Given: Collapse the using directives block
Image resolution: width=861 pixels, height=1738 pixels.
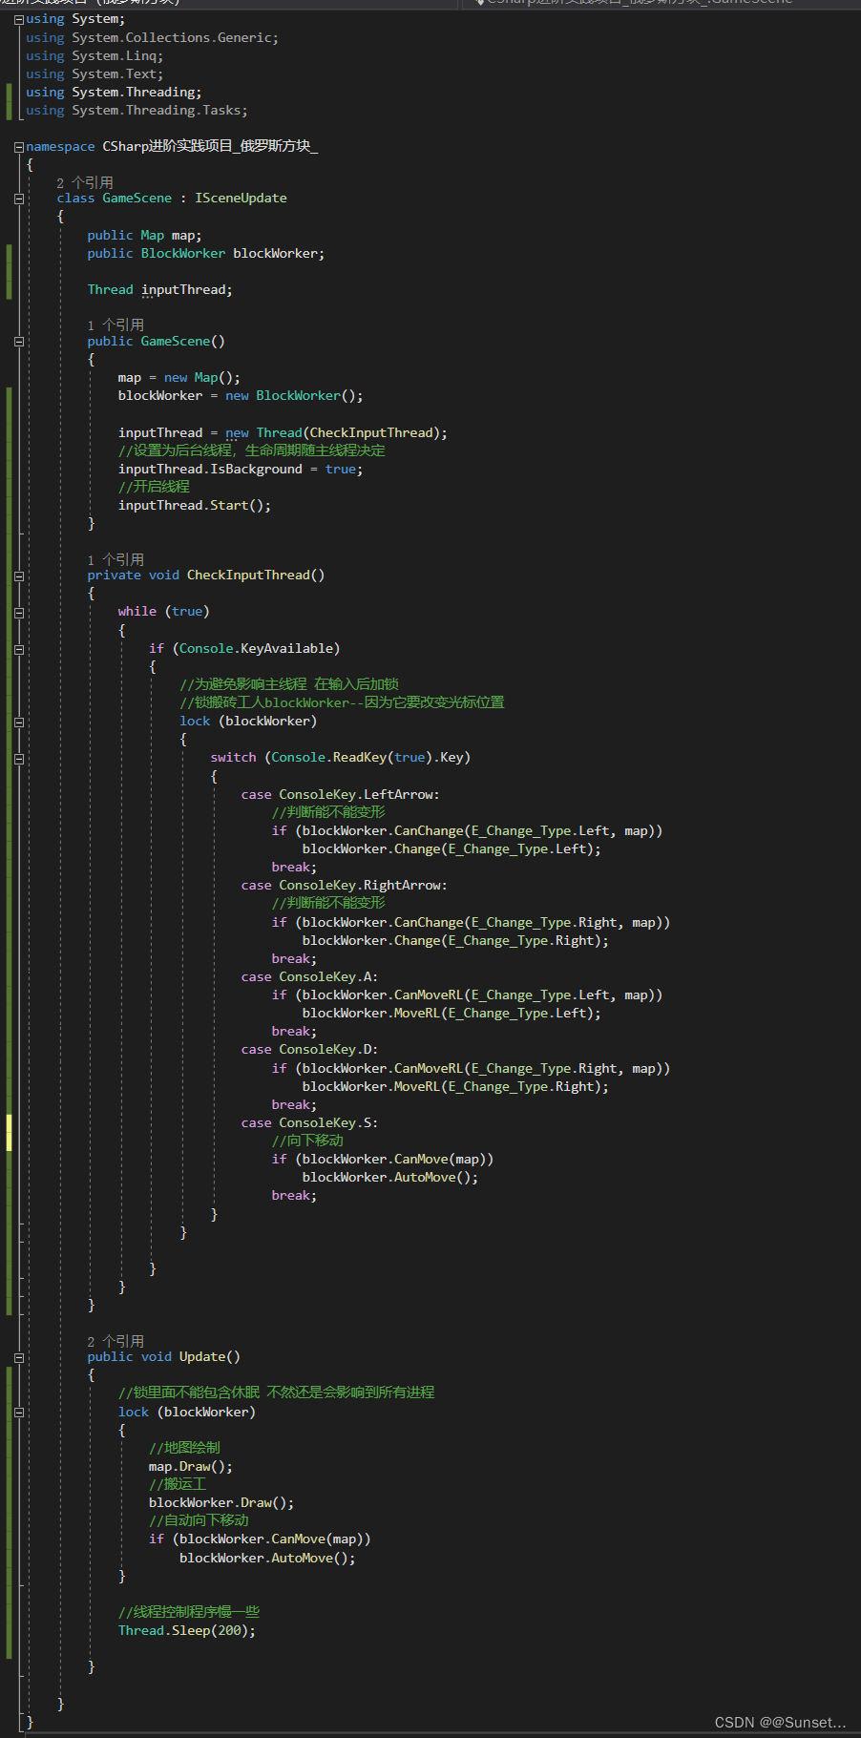Looking at the screenshot, I should pos(18,19).
